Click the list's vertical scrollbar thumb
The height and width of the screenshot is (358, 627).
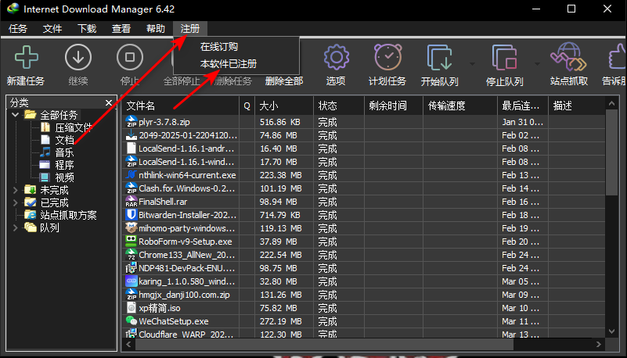pos(611,152)
